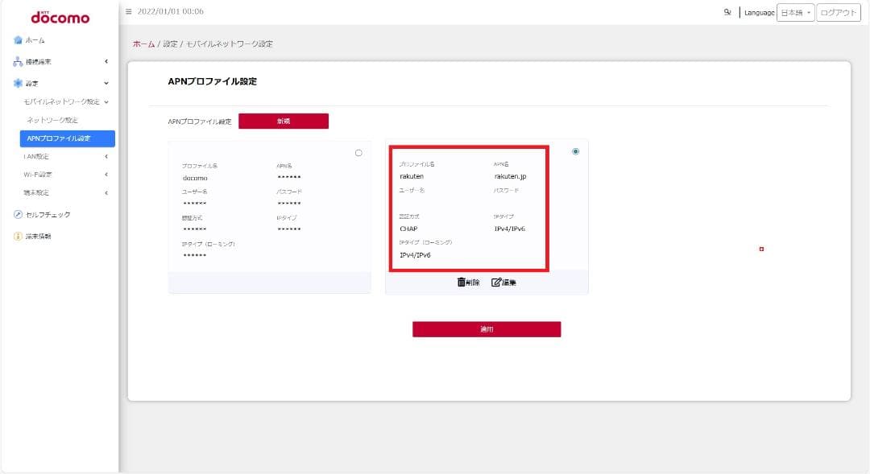Screen dimensions: 870x474
Task: Open the sidebar hamburger menu icon
Action: 127,11
